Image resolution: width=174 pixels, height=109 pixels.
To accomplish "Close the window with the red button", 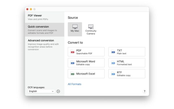I will [27, 9].
